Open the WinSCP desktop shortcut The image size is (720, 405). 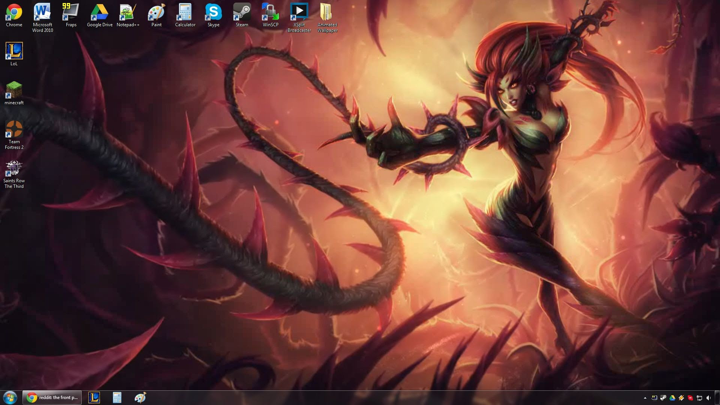[x=270, y=13]
